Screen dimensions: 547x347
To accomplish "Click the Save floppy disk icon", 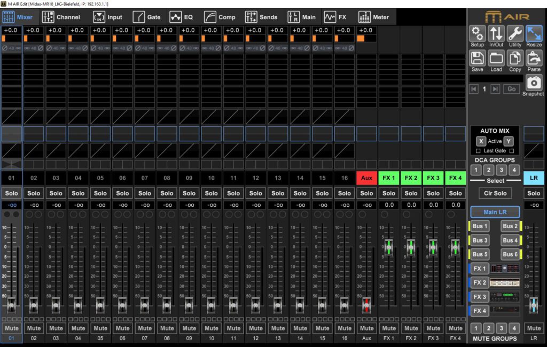I will [477, 58].
